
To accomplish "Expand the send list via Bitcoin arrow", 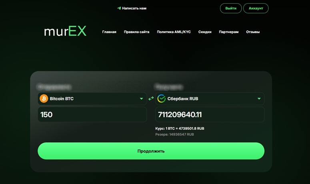I will (x=141, y=99).
